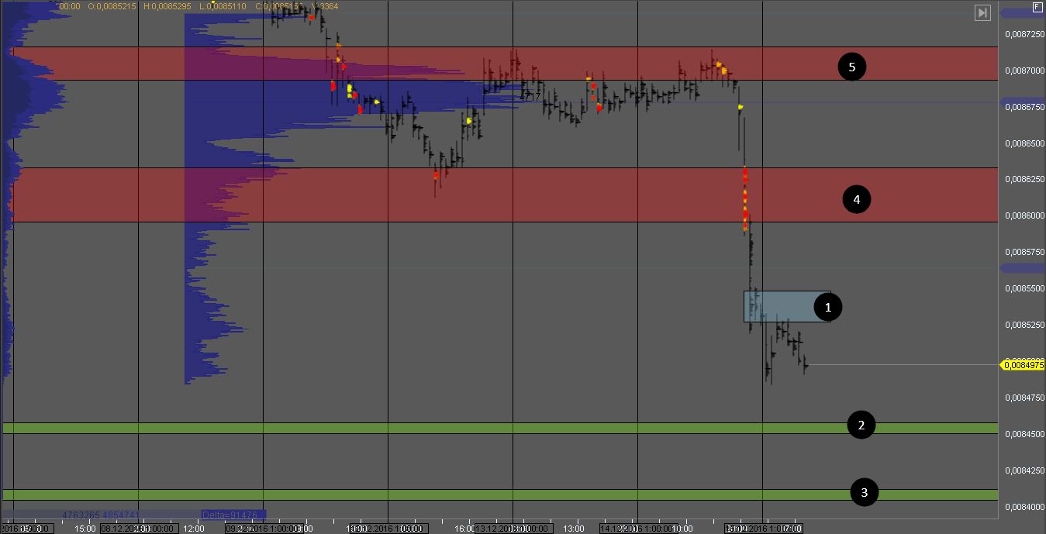Click the 08.12.2016 date label on time axis

point(136,529)
